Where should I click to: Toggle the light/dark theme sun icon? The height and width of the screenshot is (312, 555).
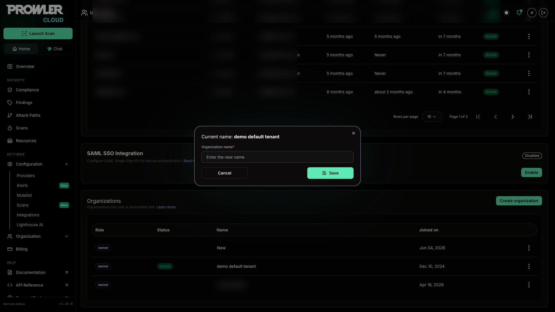[506, 13]
